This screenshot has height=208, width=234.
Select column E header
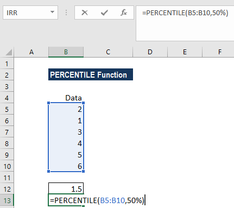[185, 52]
